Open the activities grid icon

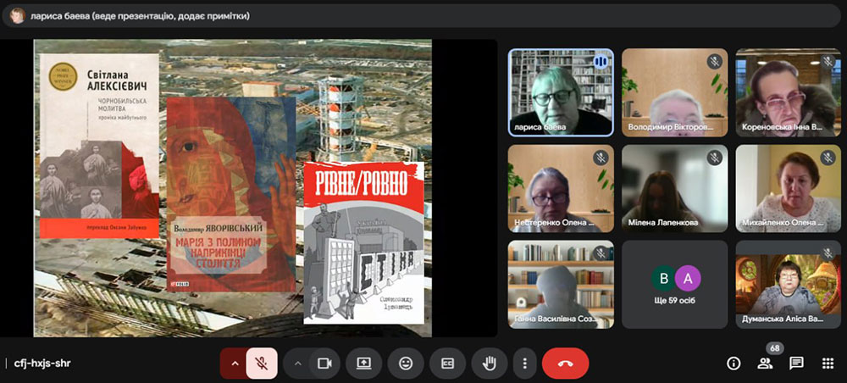click(828, 363)
